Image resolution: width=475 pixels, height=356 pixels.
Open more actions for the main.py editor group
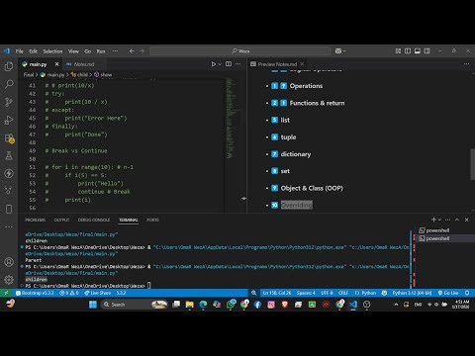(238, 64)
